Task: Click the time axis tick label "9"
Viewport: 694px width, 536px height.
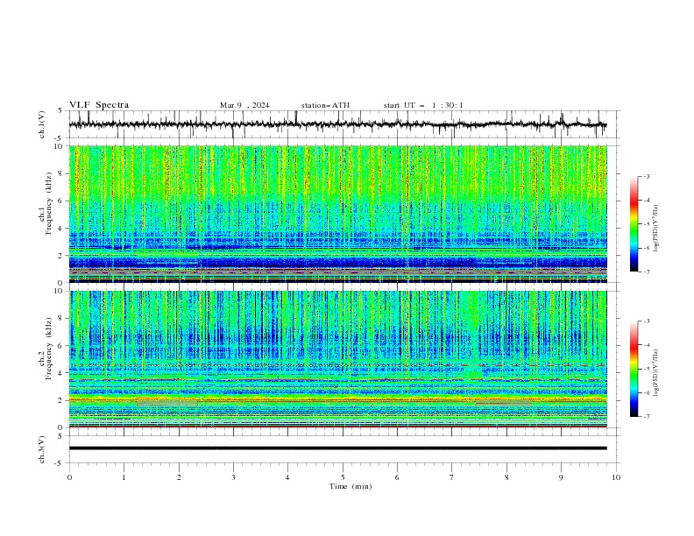Action: (x=561, y=477)
